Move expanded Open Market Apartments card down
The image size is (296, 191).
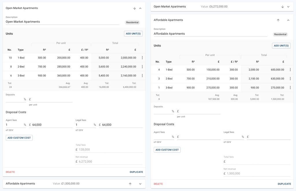click(134, 8)
